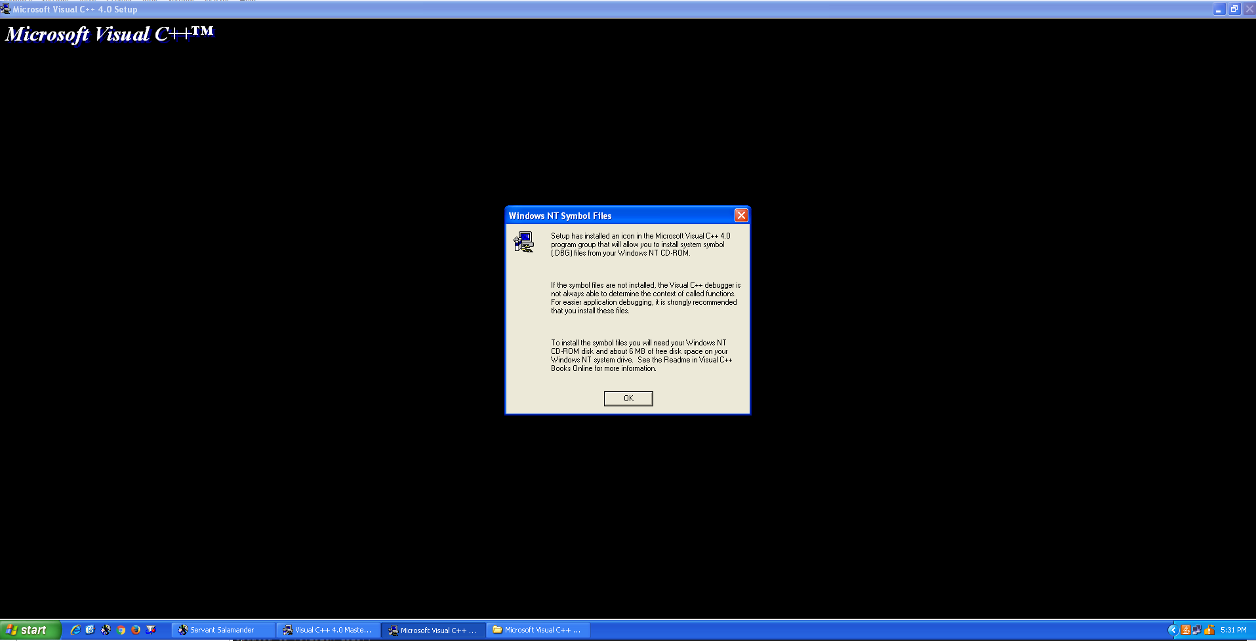This screenshot has width=1256, height=641.
Task: Switch to the Microsoft Visual C++ folder taskbar button
Action: [x=538, y=630]
